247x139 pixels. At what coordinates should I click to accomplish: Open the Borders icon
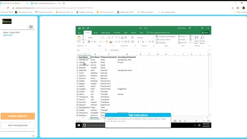pyautogui.click(x=100, y=42)
